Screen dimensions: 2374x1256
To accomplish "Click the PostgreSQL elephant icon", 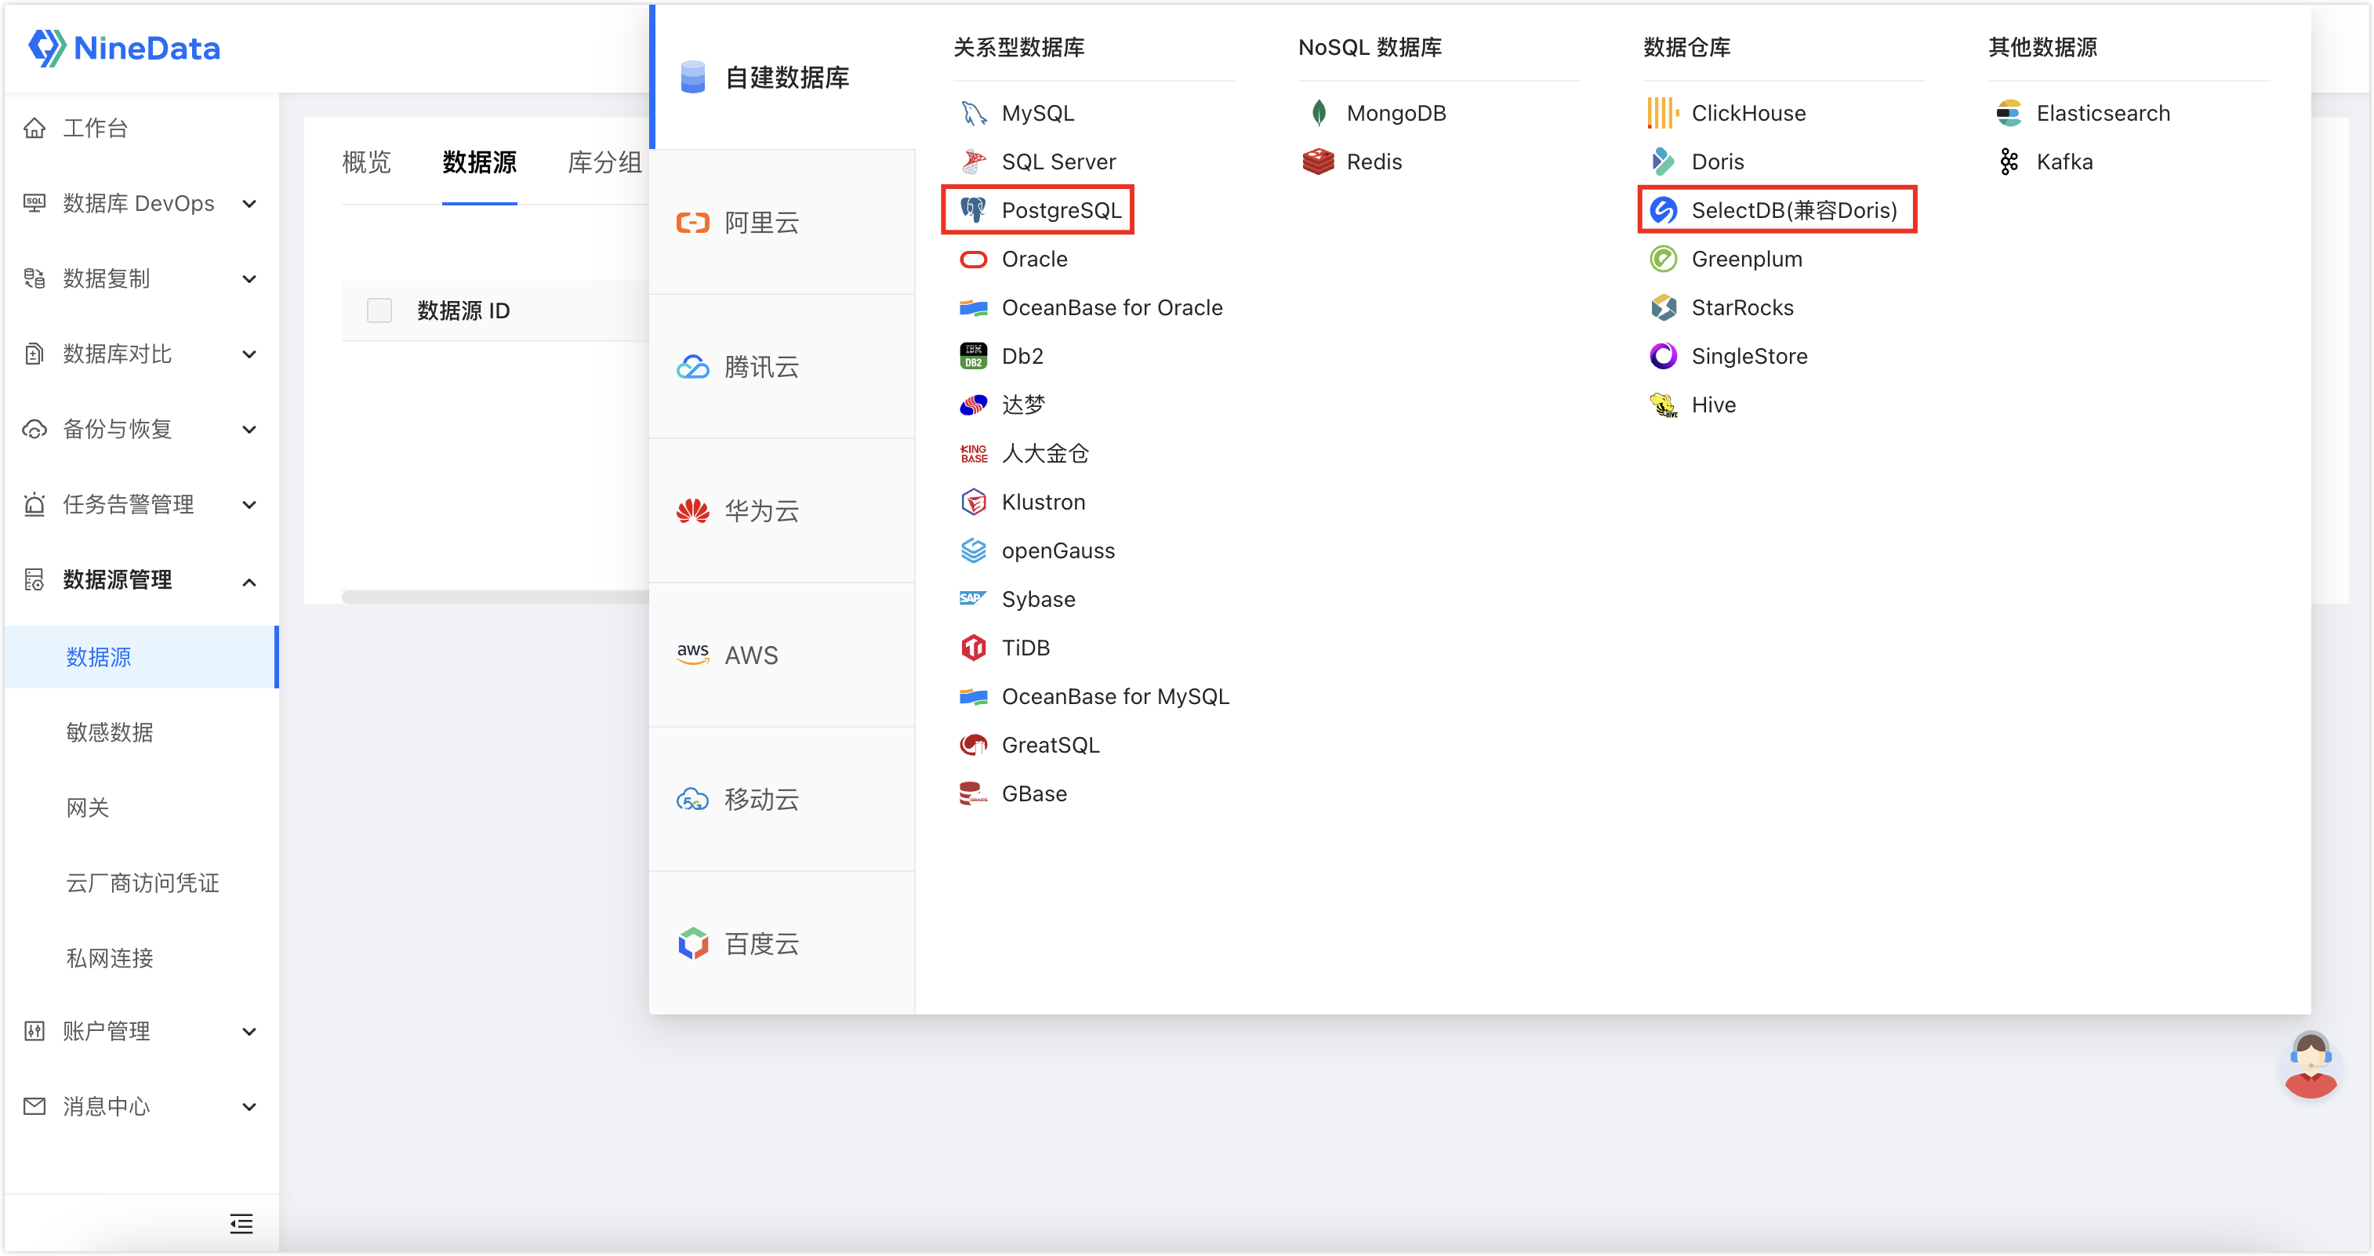I will pyautogui.click(x=973, y=210).
